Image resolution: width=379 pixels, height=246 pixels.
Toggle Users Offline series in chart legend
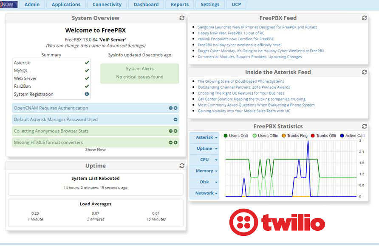tap(266, 136)
